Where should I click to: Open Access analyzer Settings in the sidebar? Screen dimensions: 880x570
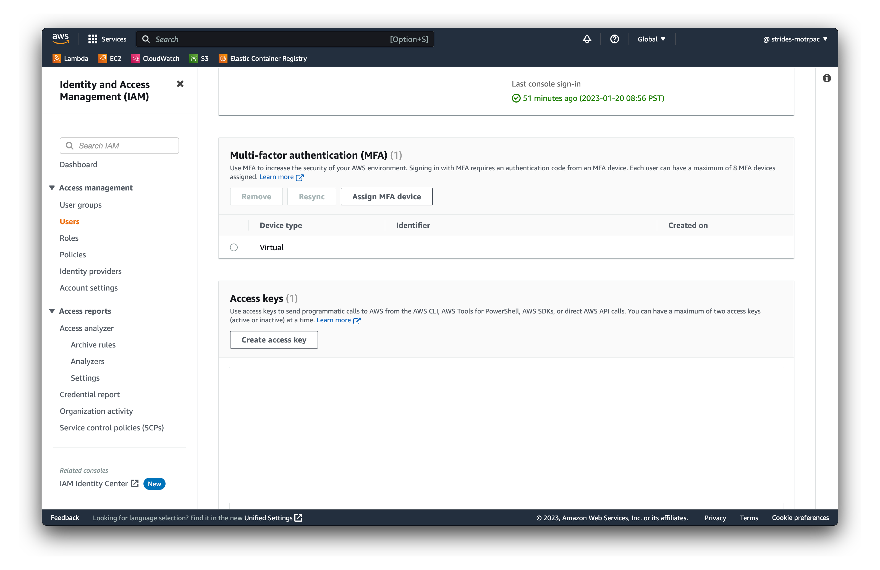[x=85, y=378]
